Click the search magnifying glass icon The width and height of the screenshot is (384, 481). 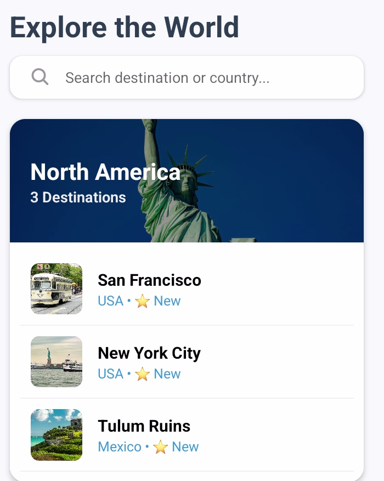coord(39,77)
